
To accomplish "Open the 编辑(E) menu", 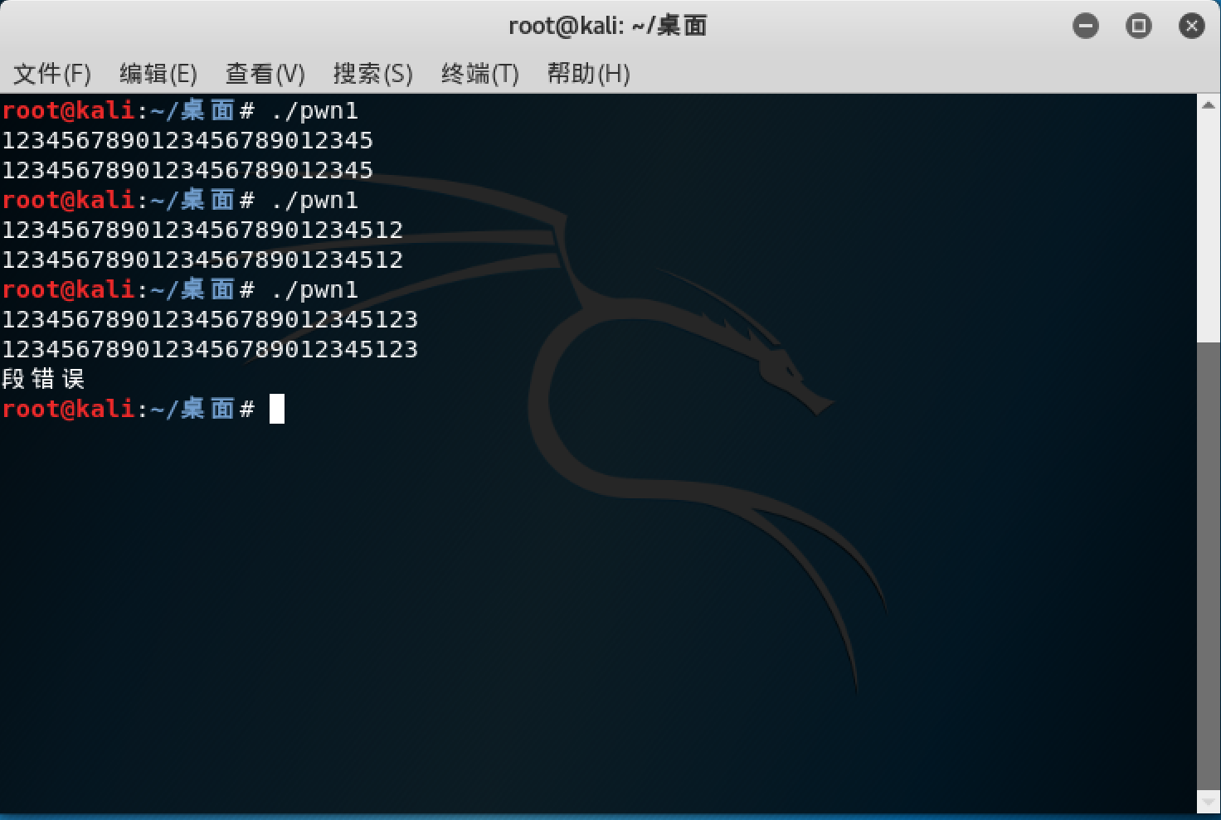I will click(158, 74).
